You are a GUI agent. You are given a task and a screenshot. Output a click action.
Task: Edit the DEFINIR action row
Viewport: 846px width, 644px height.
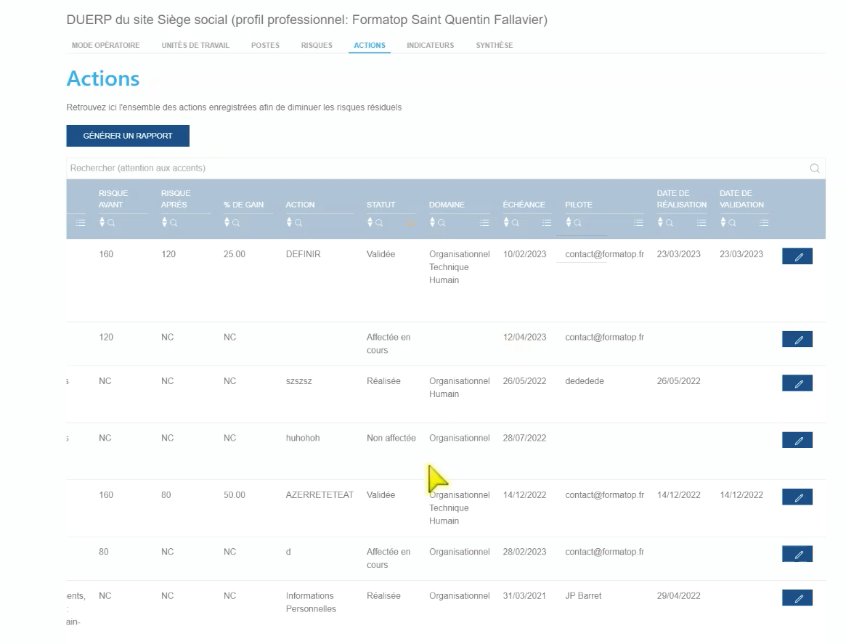point(797,257)
